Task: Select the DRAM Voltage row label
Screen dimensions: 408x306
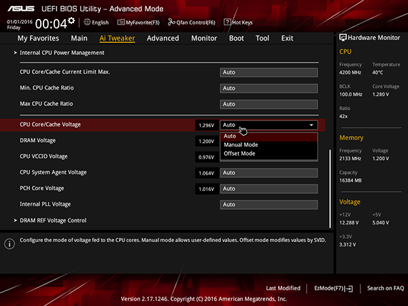Action: [37, 141]
